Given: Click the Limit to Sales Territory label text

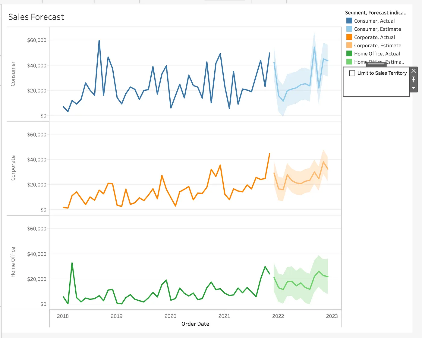Looking at the screenshot, I should pos(382,73).
